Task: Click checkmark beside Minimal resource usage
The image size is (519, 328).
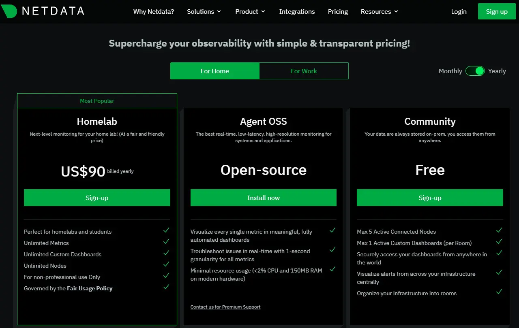Action: pyautogui.click(x=332, y=269)
